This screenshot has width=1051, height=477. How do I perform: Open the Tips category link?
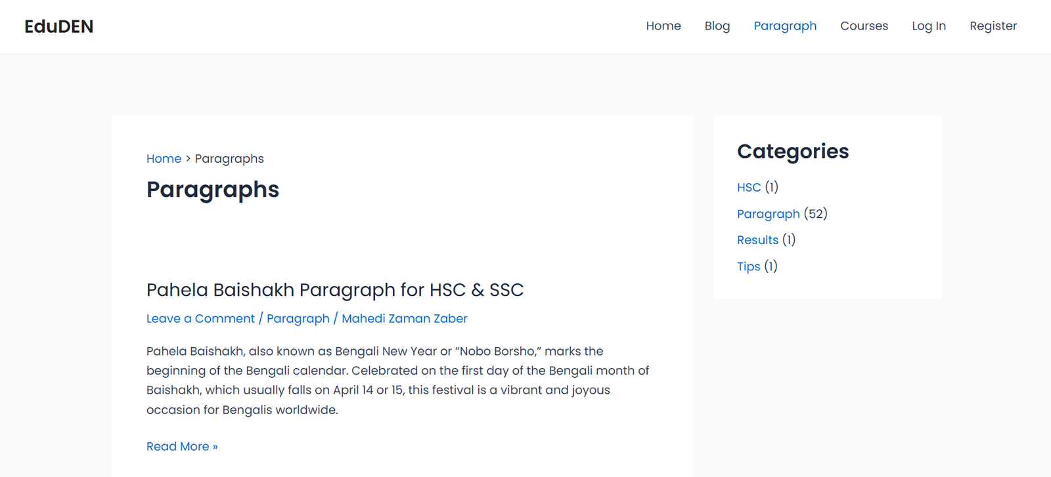[749, 266]
